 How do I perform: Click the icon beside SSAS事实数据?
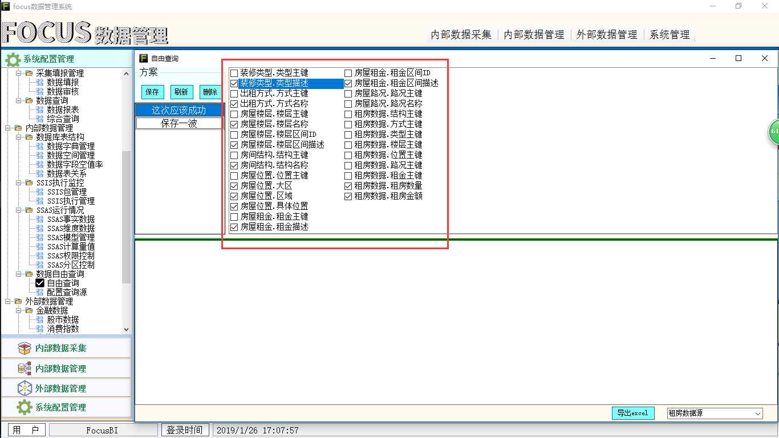40,219
